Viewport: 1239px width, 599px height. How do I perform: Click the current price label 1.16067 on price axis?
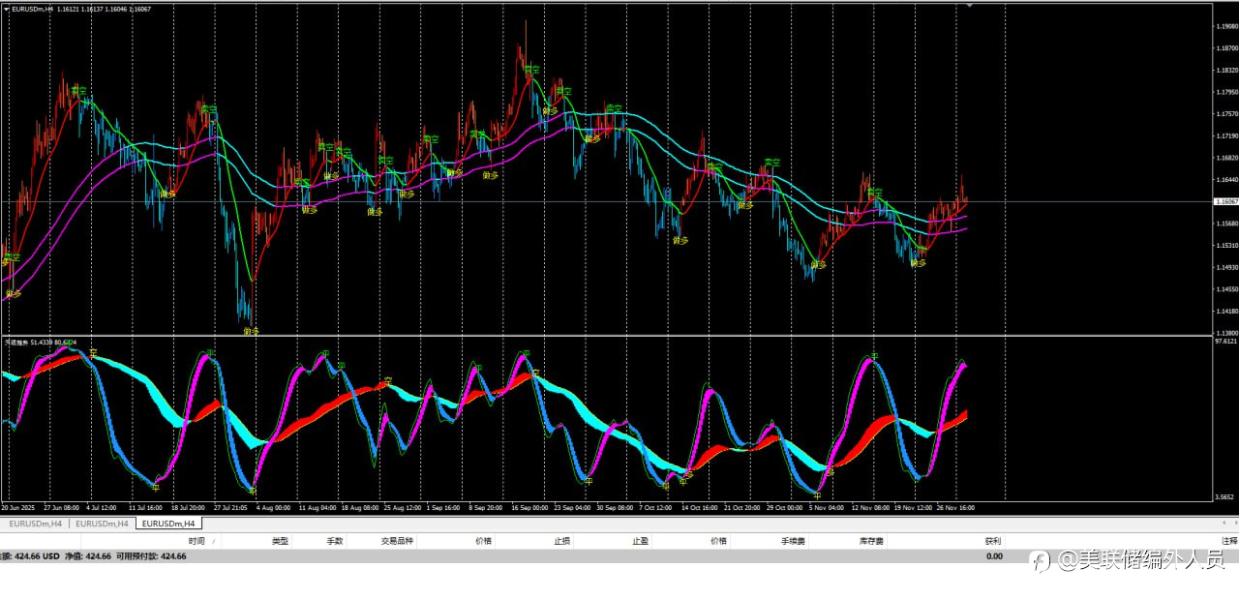click(x=1225, y=201)
